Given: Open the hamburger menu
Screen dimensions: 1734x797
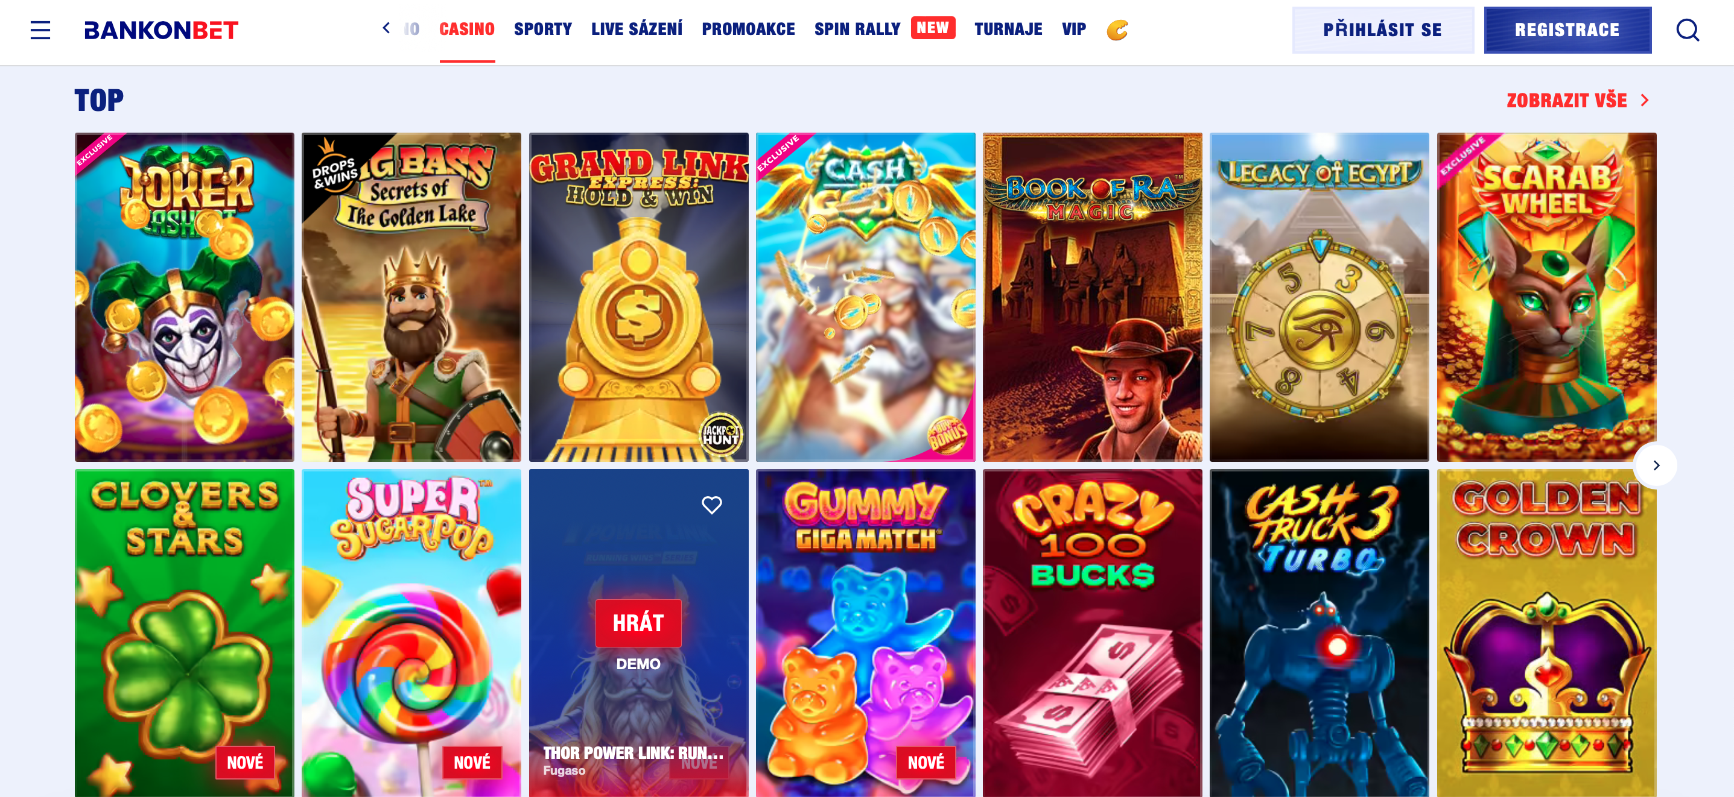Looking at the screenshot, I should point(40,30).
